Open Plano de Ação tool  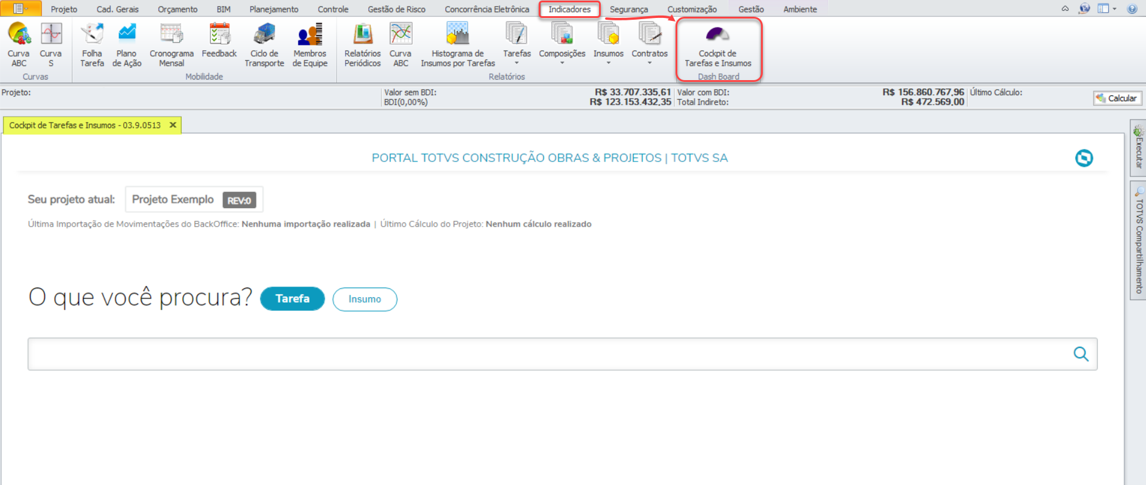pos(127,44)
